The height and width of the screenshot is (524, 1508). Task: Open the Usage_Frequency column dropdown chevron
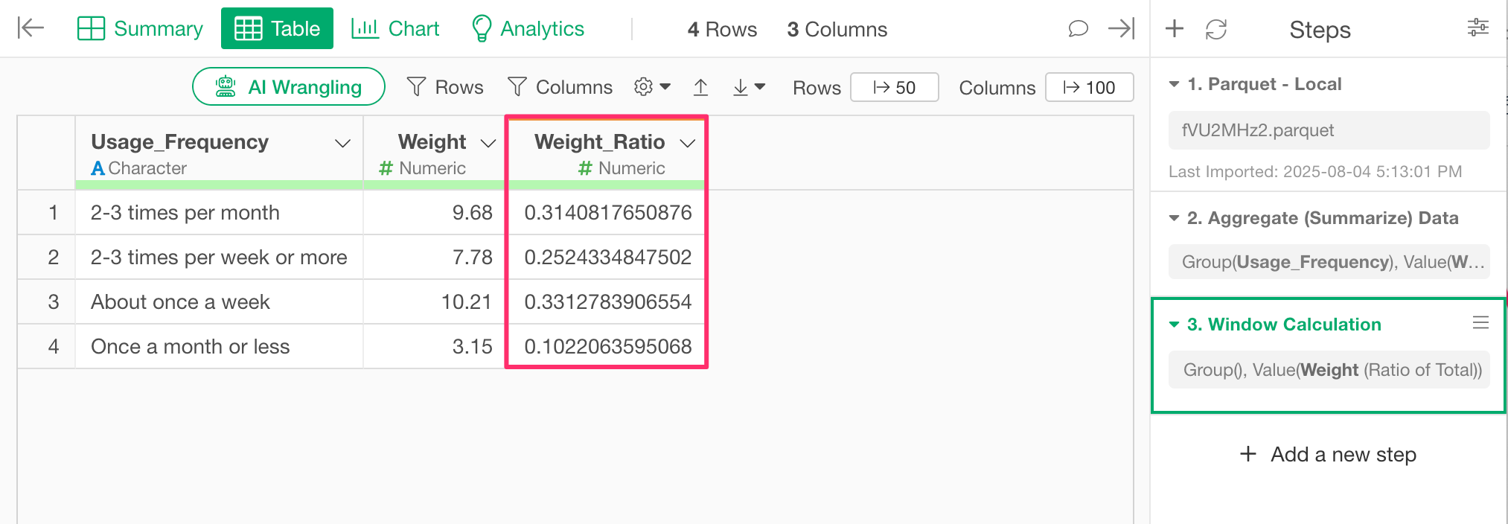click(342, 143)
